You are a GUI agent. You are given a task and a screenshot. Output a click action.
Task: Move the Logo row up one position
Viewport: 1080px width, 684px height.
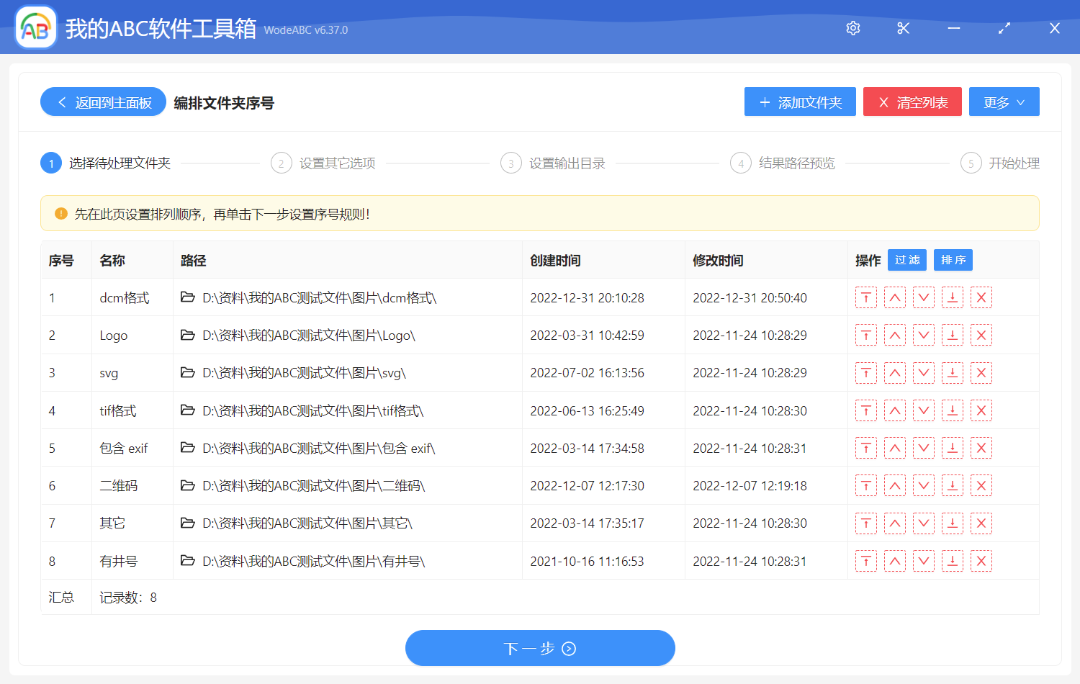coord(894,336)
